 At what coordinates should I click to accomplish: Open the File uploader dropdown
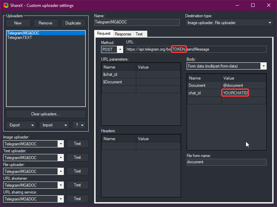click(x=33, y=172)
